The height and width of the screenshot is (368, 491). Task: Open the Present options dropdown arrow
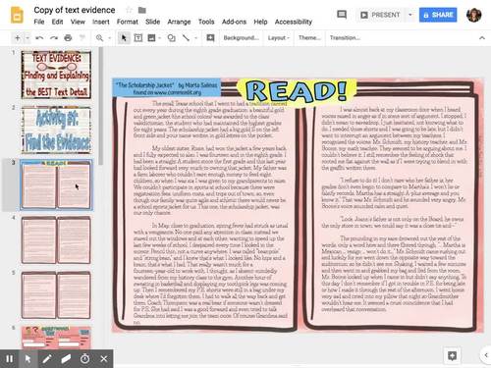click(410, 15)
